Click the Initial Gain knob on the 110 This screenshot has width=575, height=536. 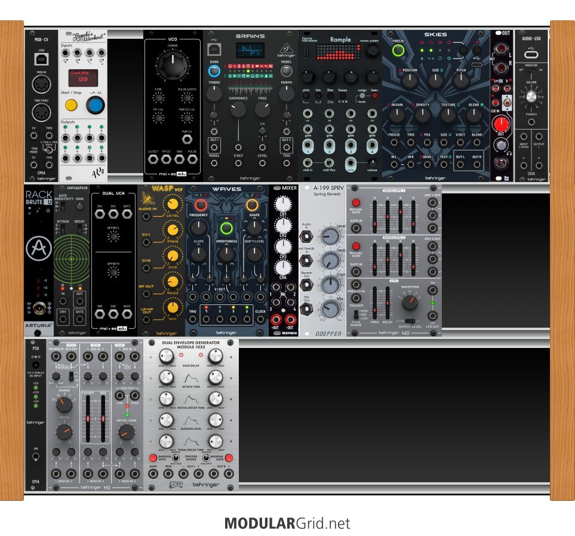[127, 432]
